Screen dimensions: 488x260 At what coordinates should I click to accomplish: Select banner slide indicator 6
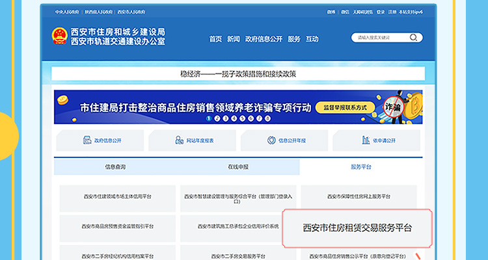(251, 118)
